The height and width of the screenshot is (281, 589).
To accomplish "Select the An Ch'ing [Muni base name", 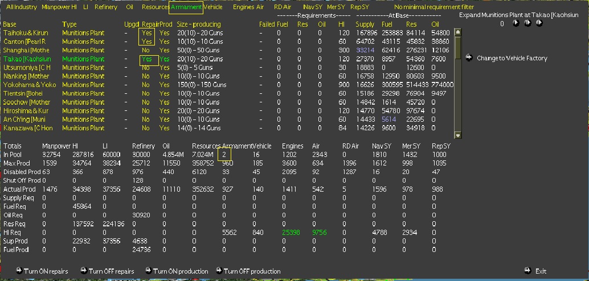I will click(24, 119).
